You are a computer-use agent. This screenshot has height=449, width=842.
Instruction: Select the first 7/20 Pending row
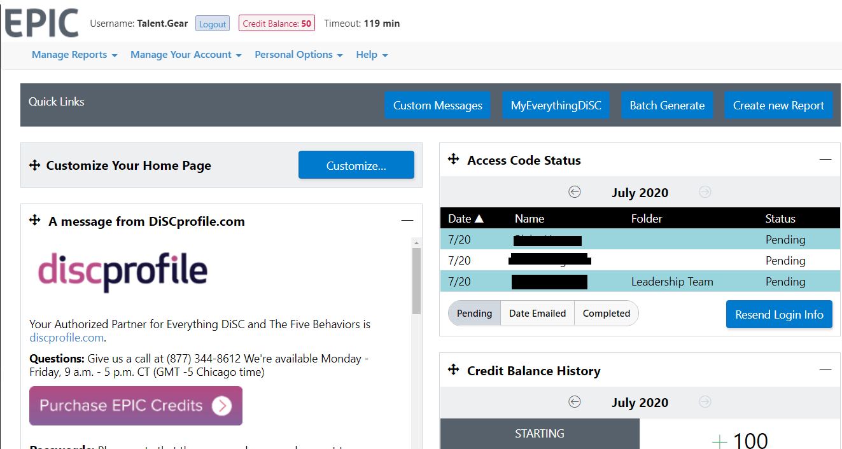(x=640, y=240)
